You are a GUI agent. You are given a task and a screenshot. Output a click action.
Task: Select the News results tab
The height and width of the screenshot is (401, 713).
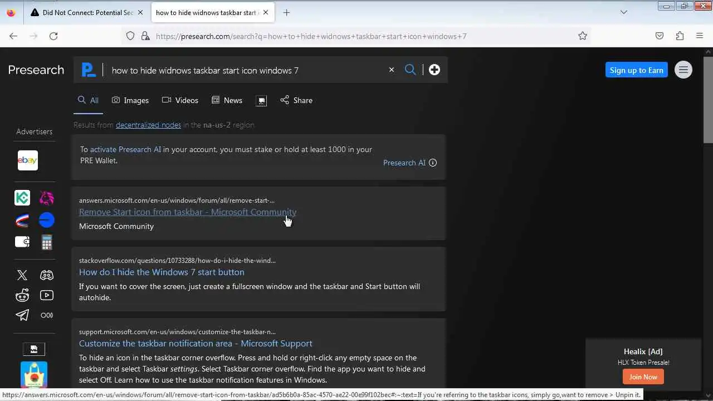[x=227, y=100]
